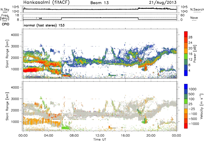
Task: Click "3000" on the velocity panel range axis
Action: 15,99
